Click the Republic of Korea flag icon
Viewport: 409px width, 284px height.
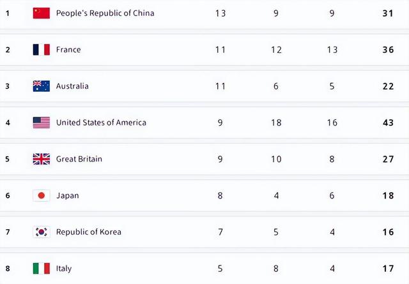click(41, 232)
